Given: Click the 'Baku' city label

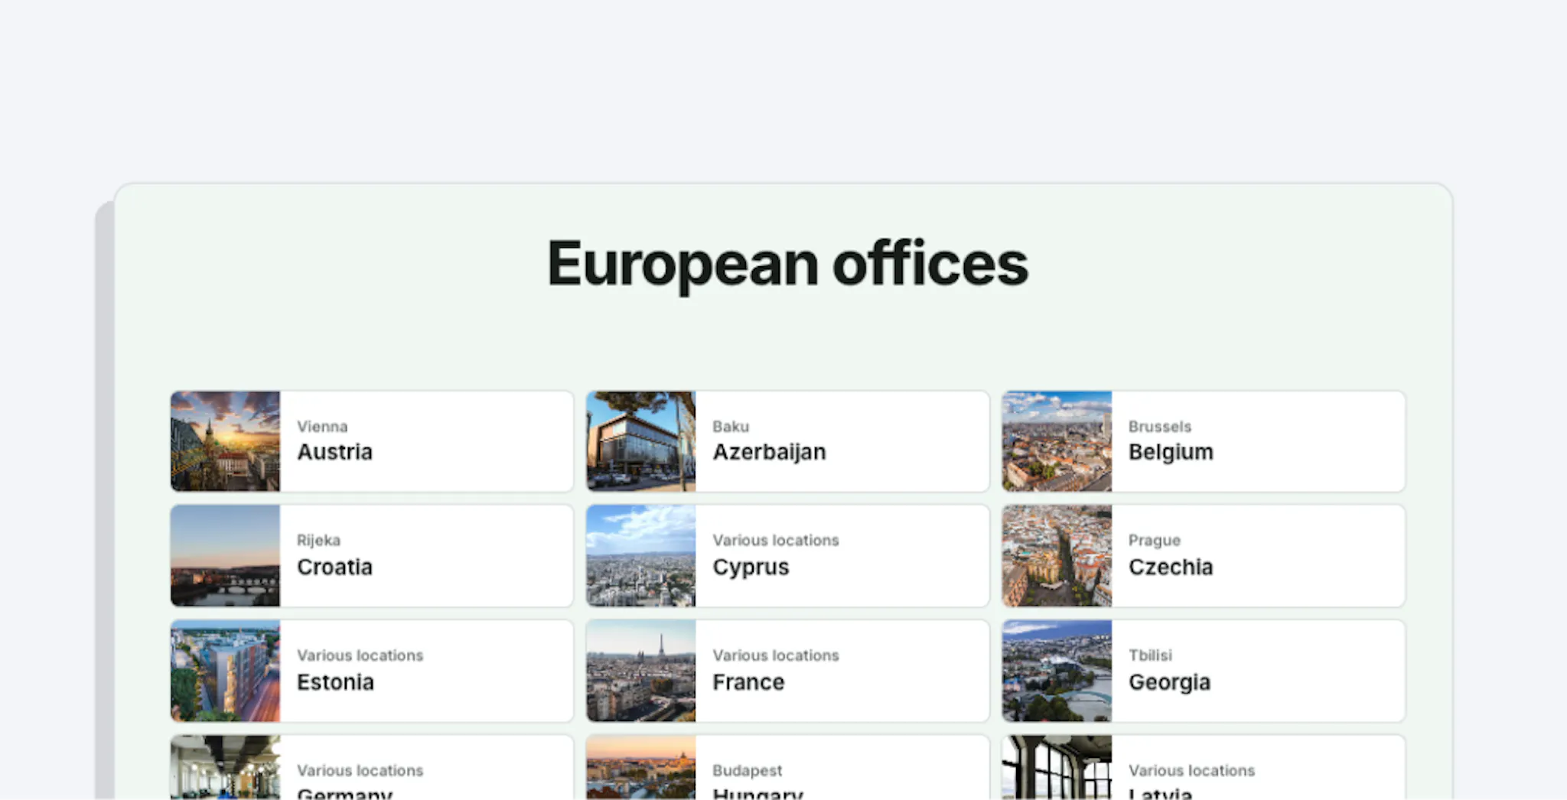Looking at the screenshot, I should (x=731, y=427).
